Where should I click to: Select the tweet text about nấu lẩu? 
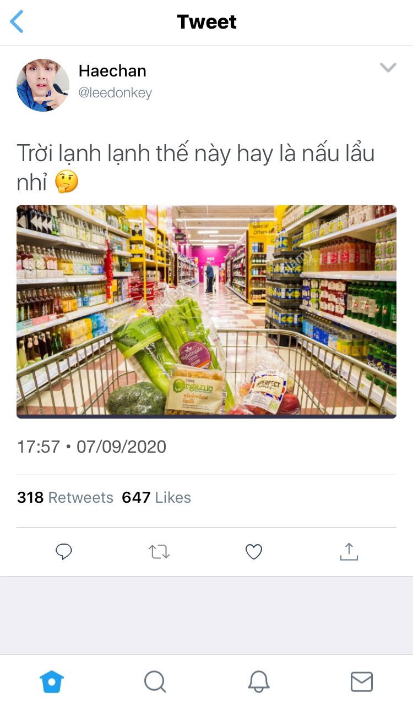click(x=195, y=167)
